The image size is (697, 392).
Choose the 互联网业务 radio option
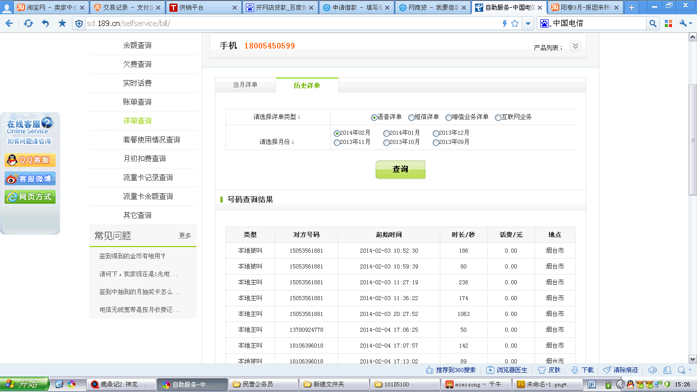(x=498, y=118)
